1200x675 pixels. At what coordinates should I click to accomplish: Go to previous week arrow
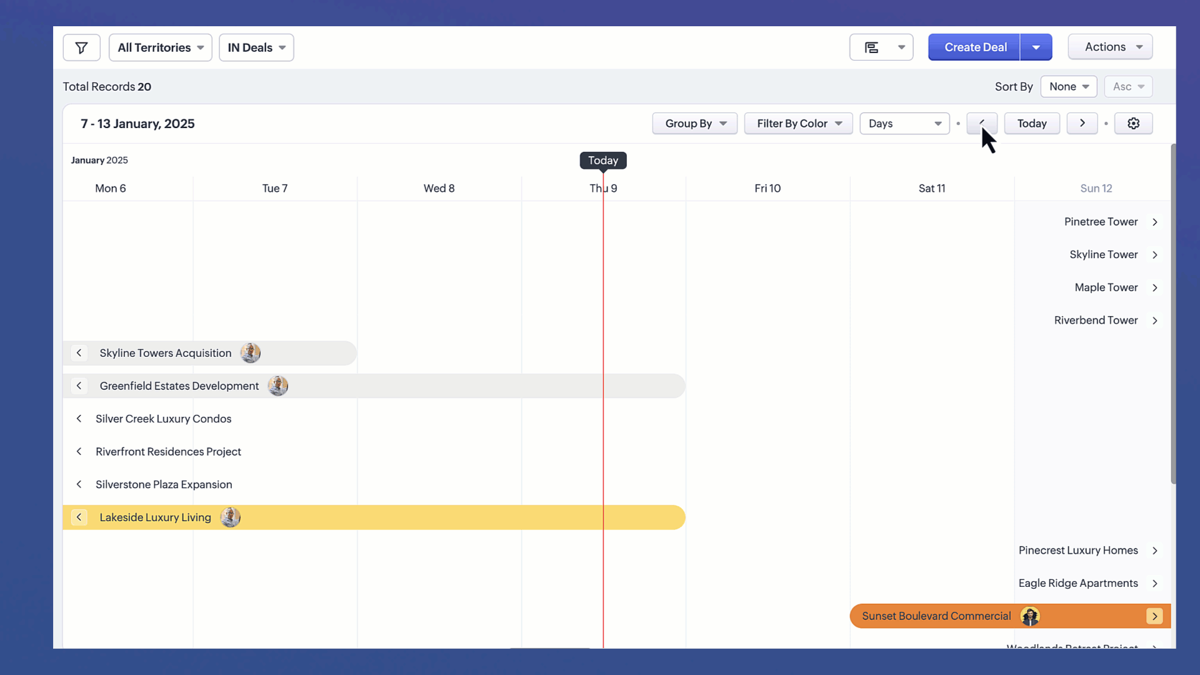[x=982, y=123]
